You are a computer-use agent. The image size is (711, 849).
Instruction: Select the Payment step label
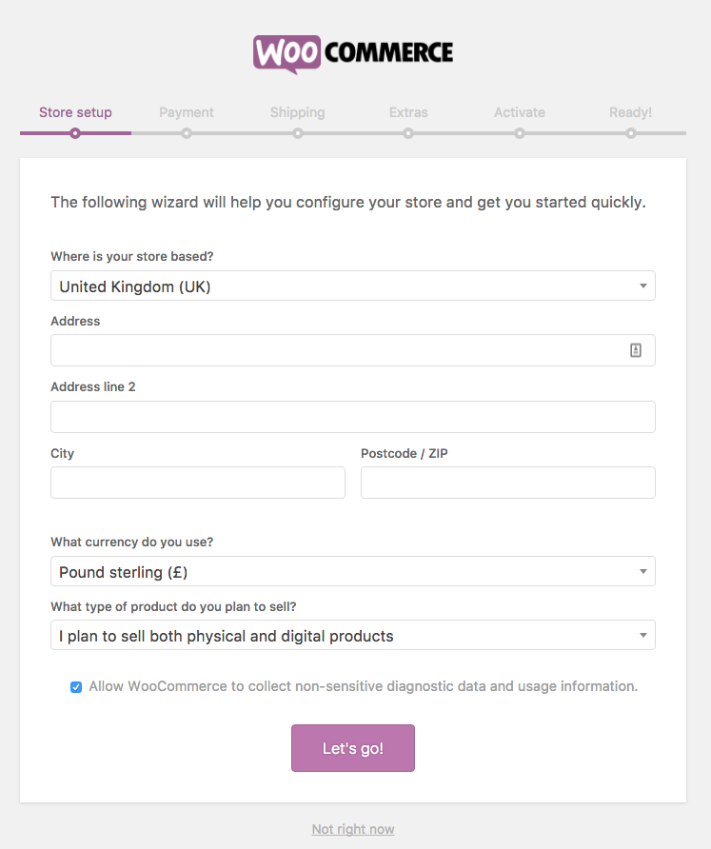point(187,111)
